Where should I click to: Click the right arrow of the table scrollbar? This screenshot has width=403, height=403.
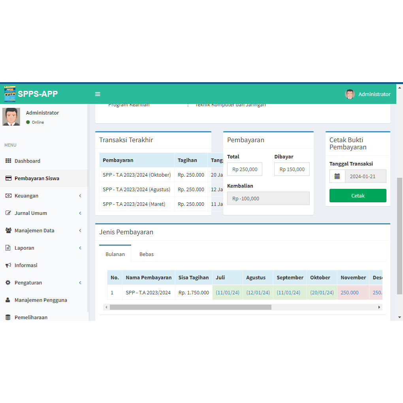pos(379,307)
